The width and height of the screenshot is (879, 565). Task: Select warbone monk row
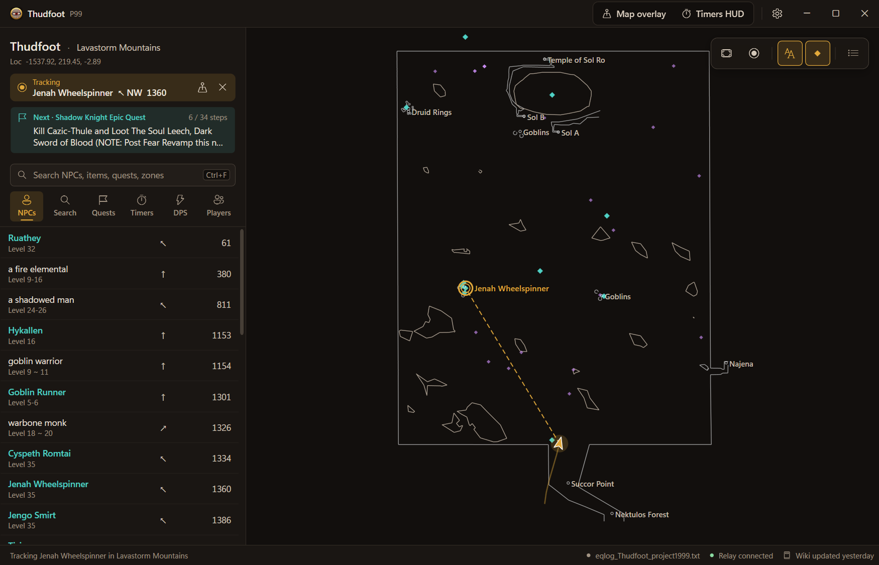120,427
